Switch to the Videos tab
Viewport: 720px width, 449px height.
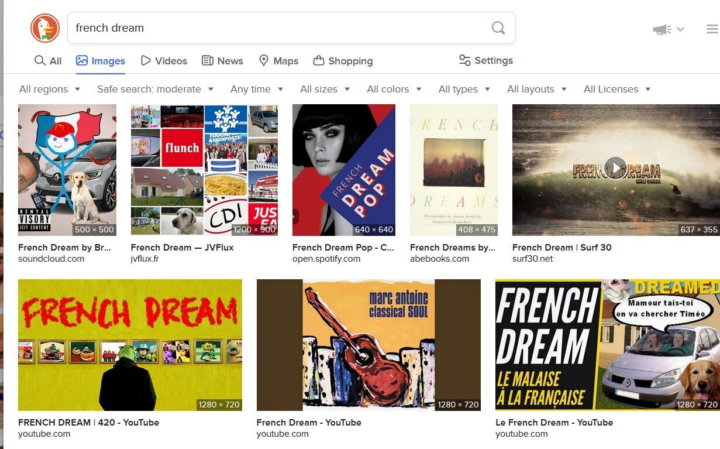(x=164, y=61)
